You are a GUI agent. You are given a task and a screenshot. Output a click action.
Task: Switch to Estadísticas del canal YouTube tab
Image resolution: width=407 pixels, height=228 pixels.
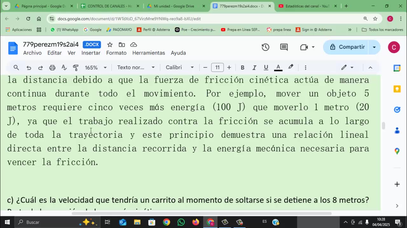pyautogui.click(x=307, y=6)
